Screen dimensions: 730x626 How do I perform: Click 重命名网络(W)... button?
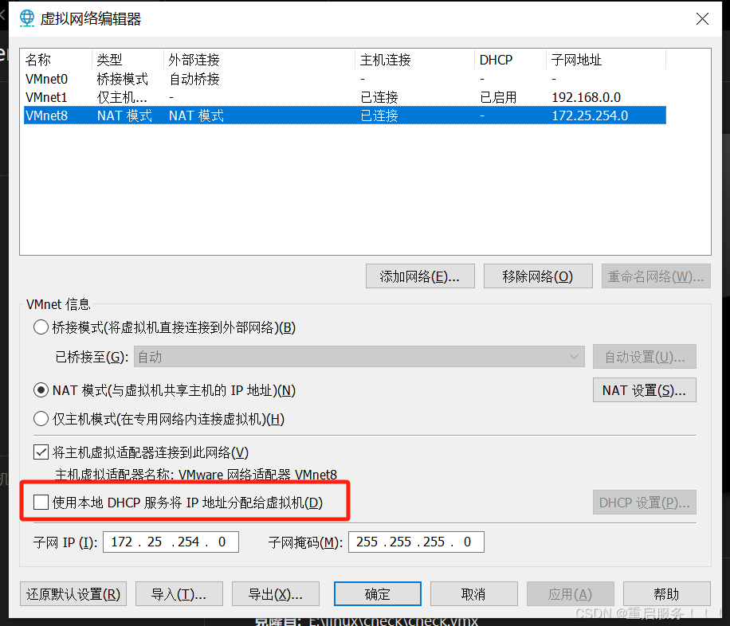tap(656, 276)
